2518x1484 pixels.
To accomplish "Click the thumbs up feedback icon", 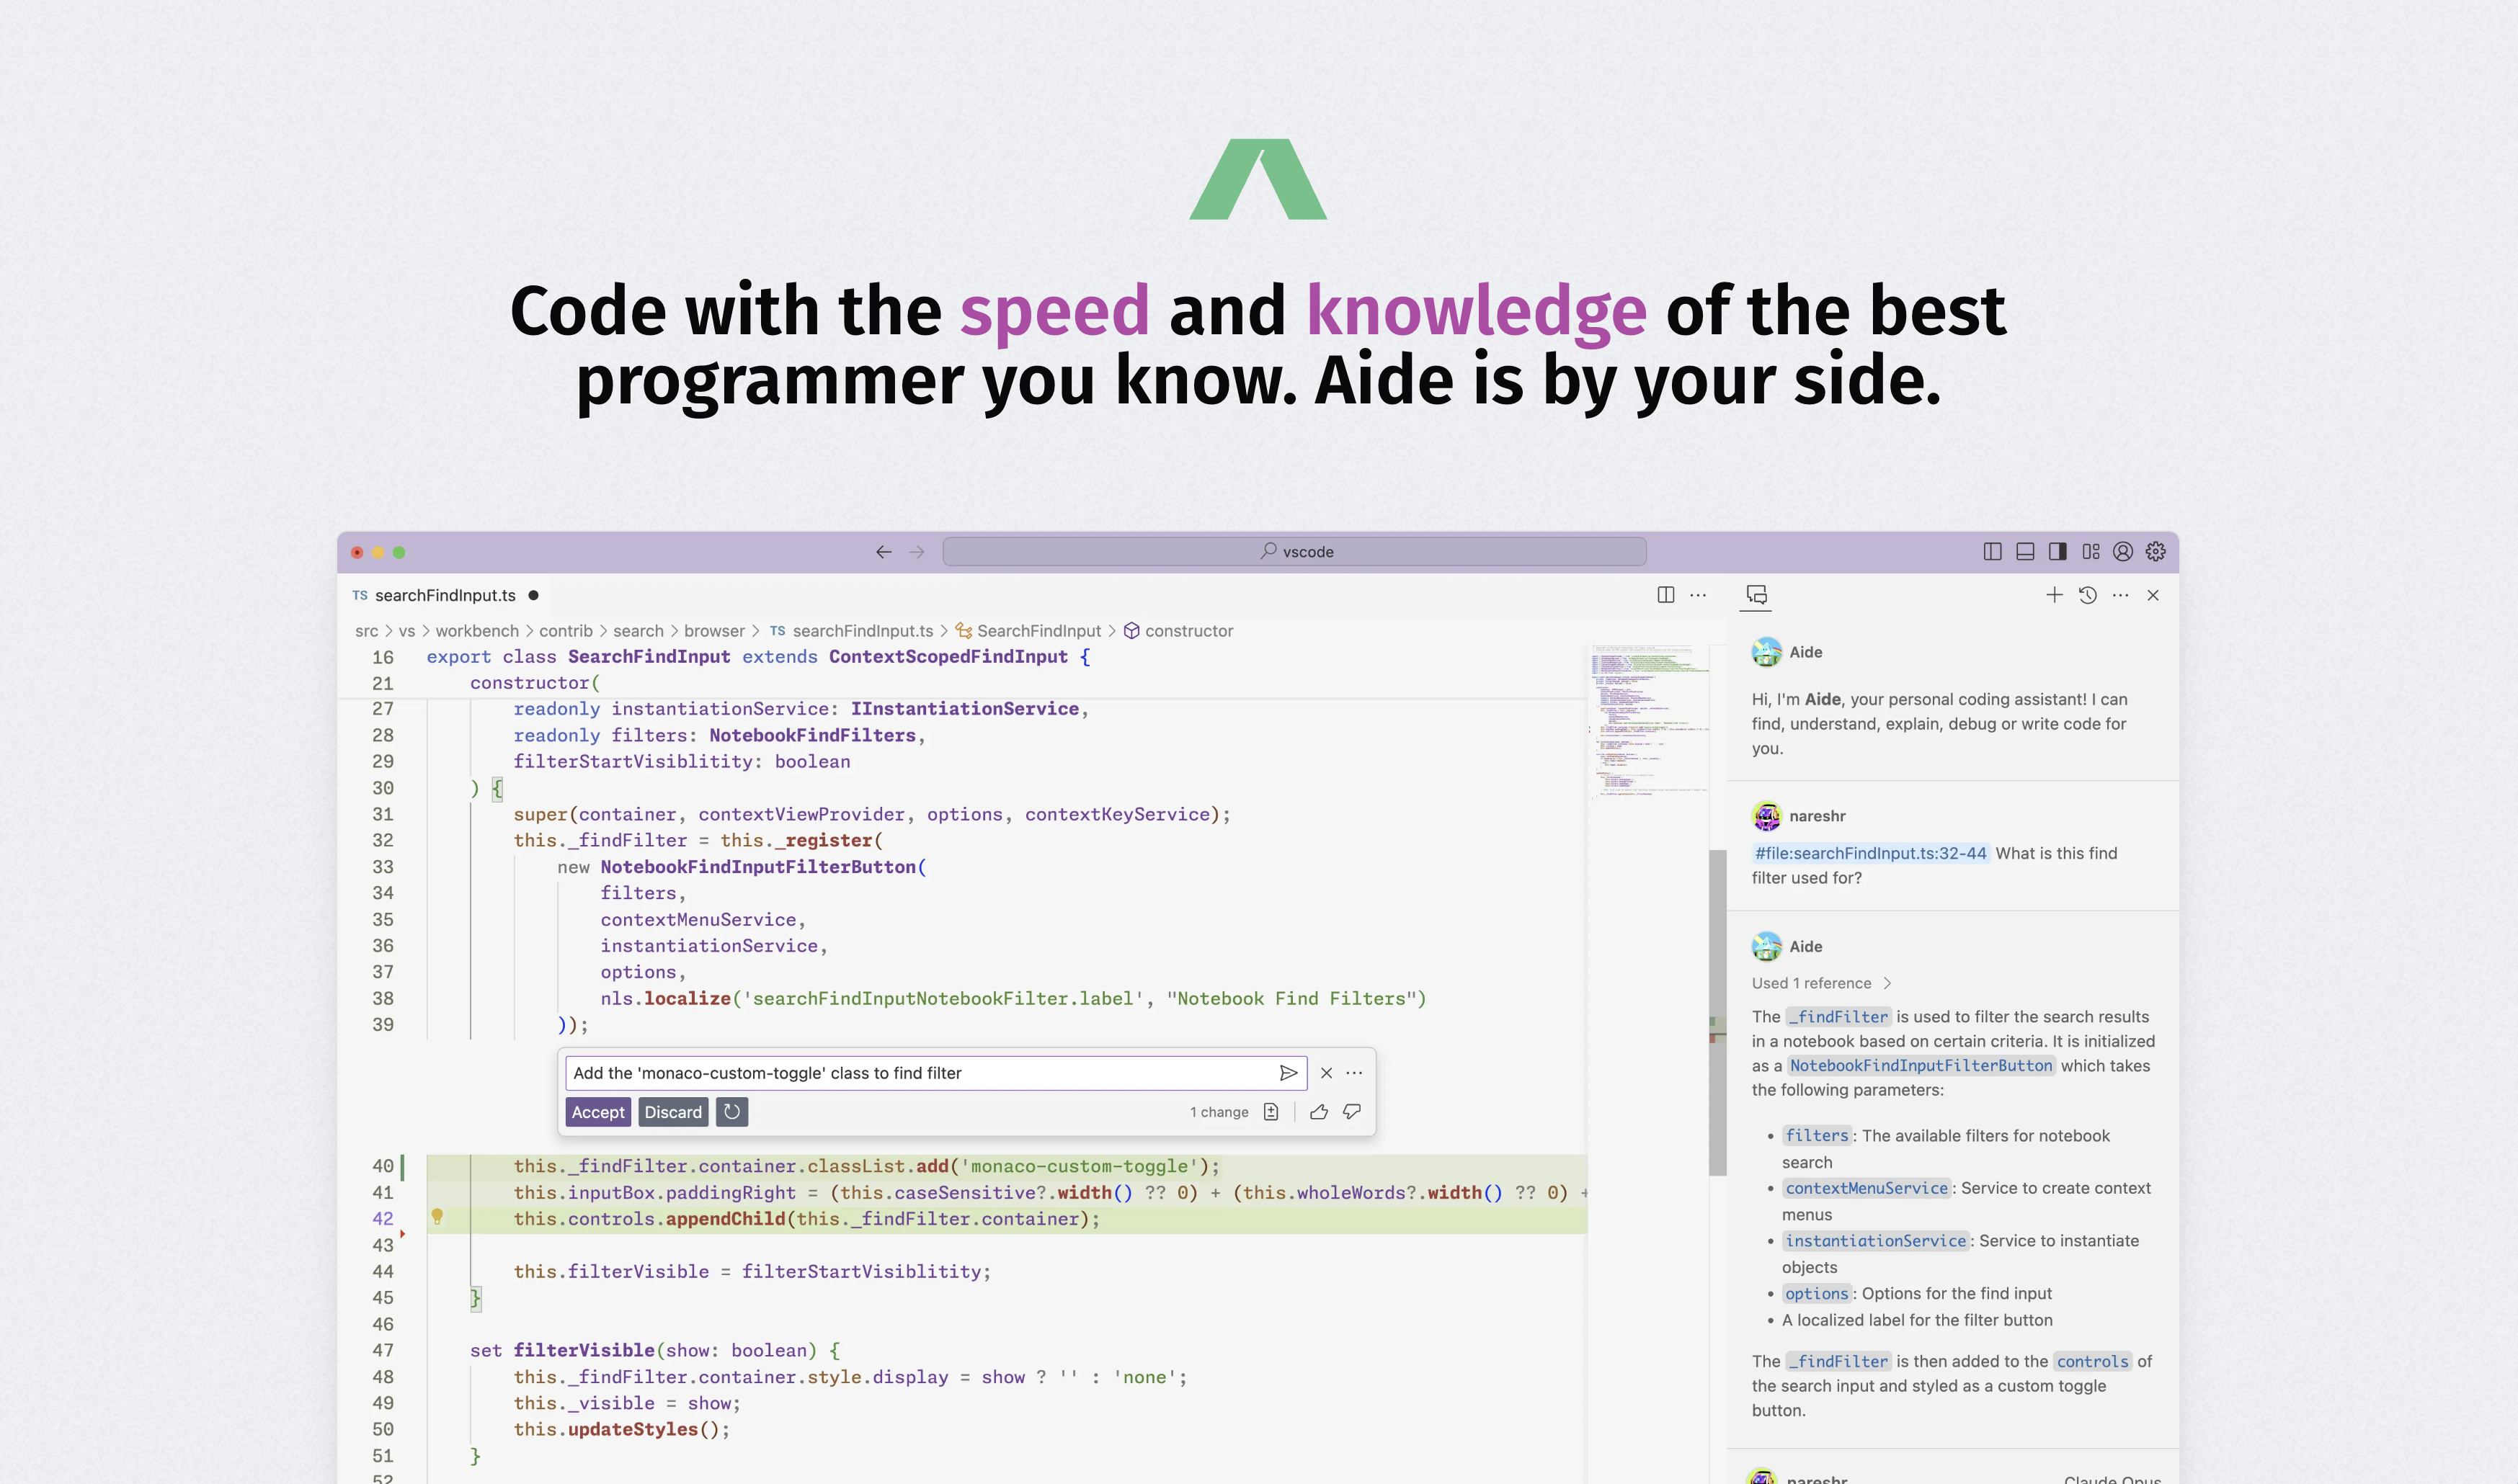I will coord(1319,1112).
